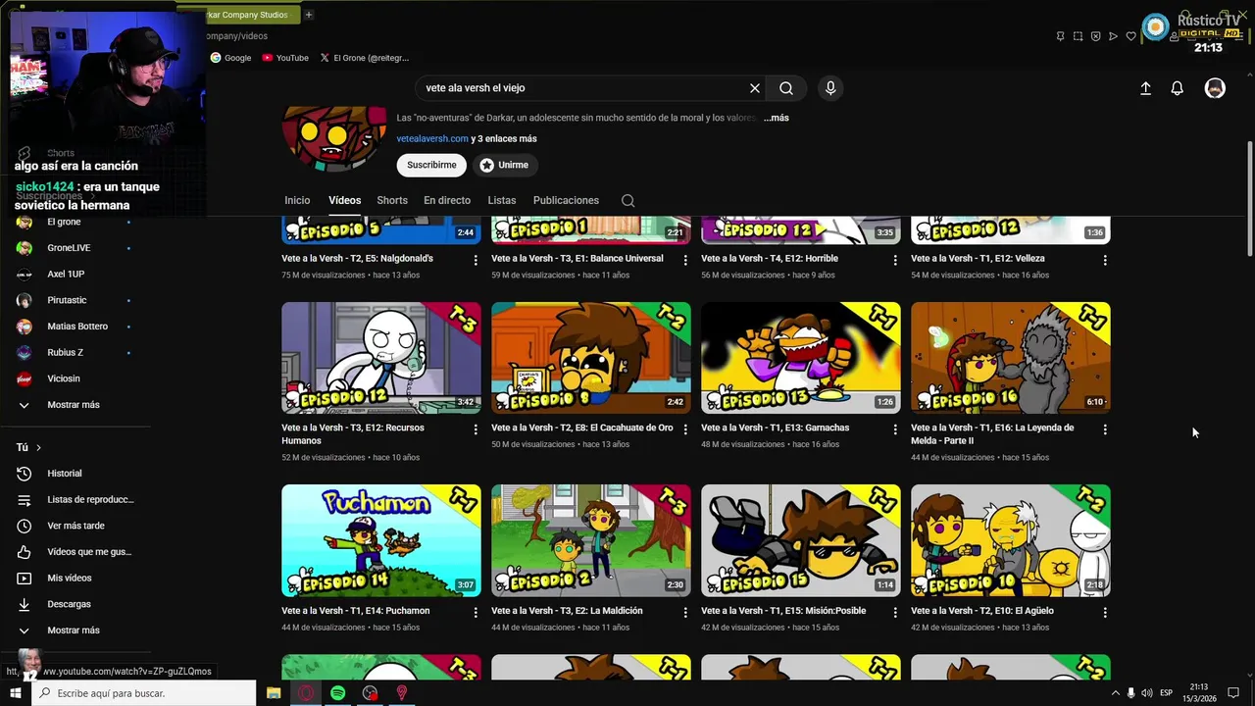Expand the Tú section chevron
The height and width of the screenshot is (706, 1255).
(x=38, y=448)
